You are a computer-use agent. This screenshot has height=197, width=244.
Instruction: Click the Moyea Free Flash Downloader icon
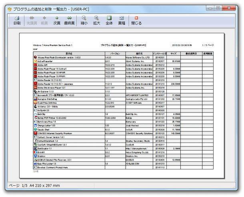[35, 57]
